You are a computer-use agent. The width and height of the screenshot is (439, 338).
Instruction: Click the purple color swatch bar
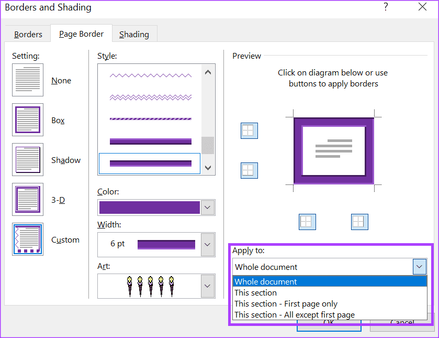(x=149, y=208)
